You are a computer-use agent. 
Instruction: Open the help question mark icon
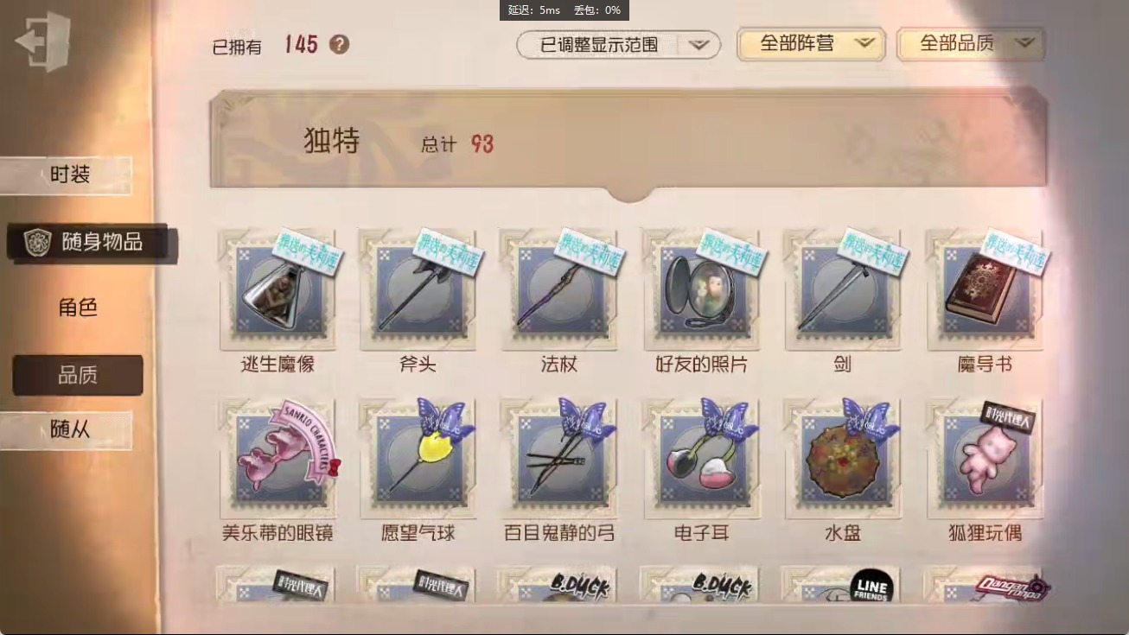coord(340,44)
